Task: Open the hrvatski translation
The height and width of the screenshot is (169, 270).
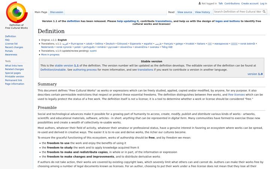Action: pos(190,44)
